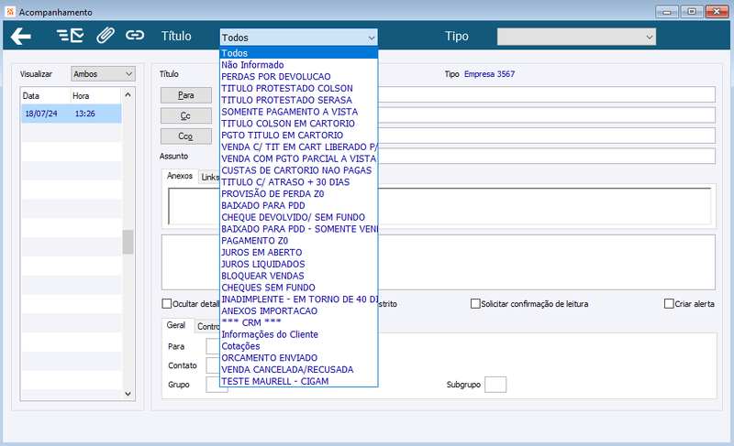Screen dimensions: 734x446
Task: Switch to the Anexos tab
Action: coord(180,176)
